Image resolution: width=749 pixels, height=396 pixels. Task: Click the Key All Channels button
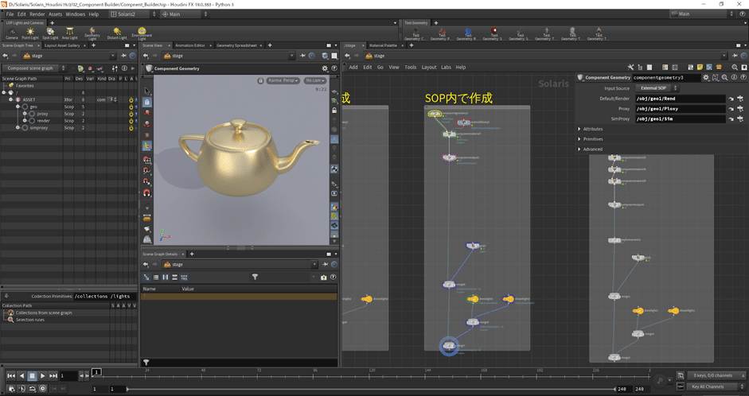(x=708, y=386)
